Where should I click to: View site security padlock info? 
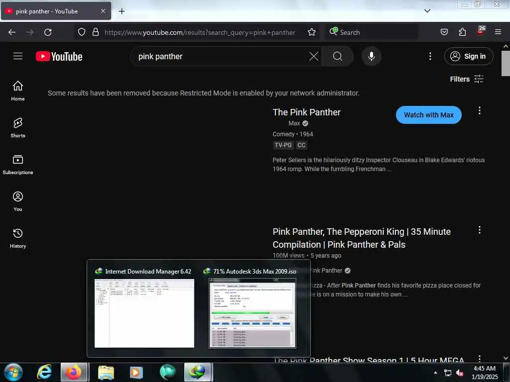(x=95, y=32)
